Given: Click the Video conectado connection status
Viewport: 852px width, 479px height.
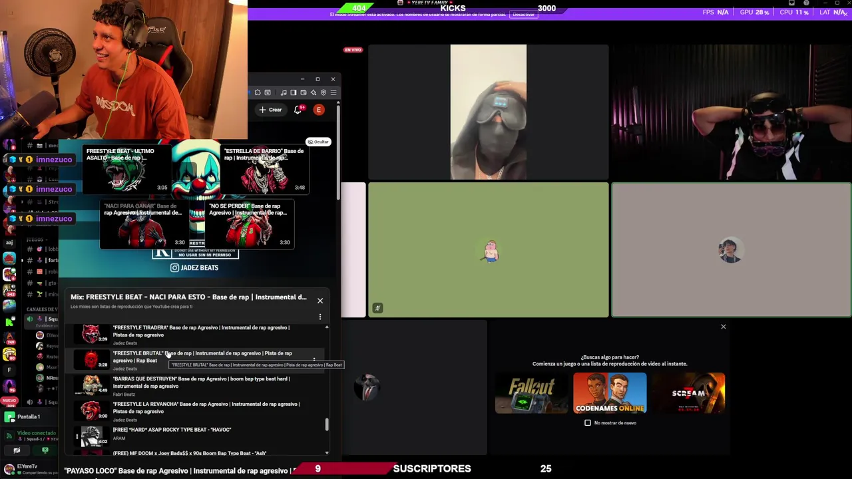Looking at the screenshot, I should pyautogui.click(x=37, y=433).
